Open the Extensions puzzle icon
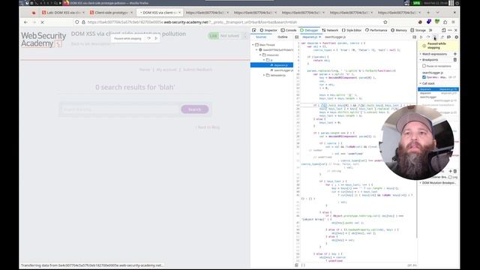 pyautogui.click(x=445, y=22)
